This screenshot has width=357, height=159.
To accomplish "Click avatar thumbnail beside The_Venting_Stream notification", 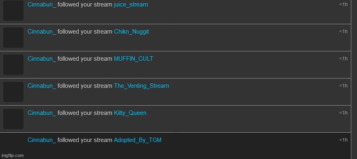I will 13,92.
